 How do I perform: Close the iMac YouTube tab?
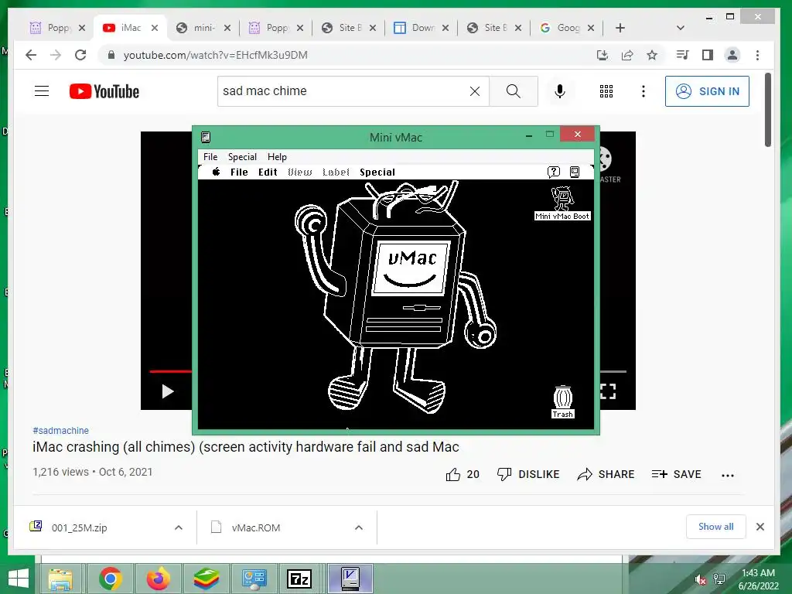155,28
